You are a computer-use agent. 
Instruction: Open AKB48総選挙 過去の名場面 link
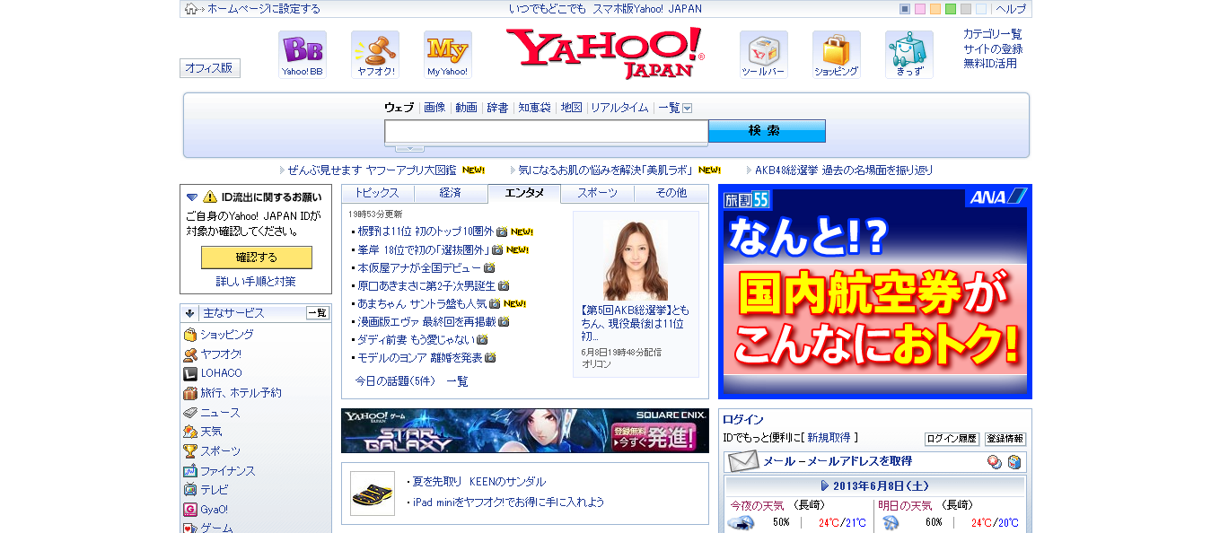coord(844,170)
